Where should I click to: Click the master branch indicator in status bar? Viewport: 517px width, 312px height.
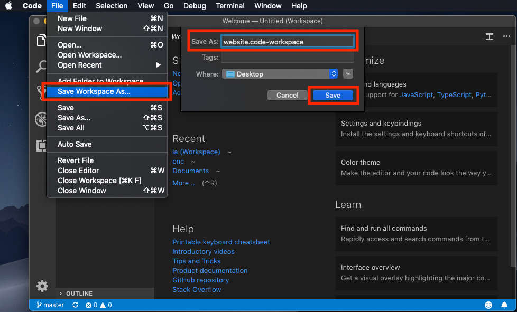click(x=50, y=305)
